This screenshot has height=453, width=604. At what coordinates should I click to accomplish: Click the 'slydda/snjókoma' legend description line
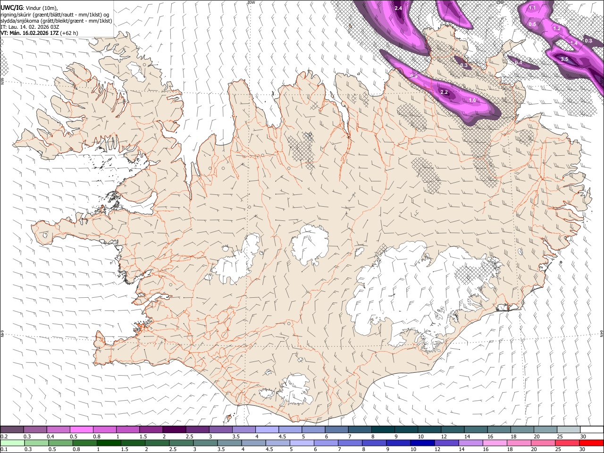[56, 21]
